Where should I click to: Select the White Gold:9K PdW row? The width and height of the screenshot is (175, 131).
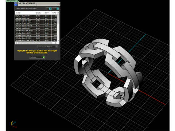tap(36, 31)
